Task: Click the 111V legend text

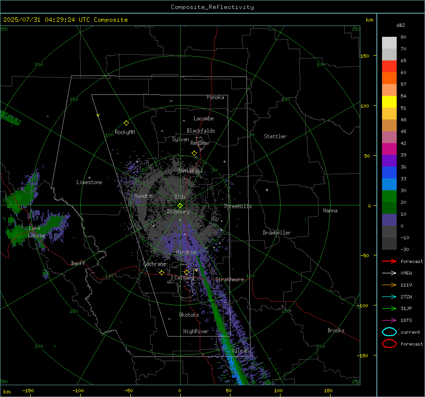Action: 406,285
